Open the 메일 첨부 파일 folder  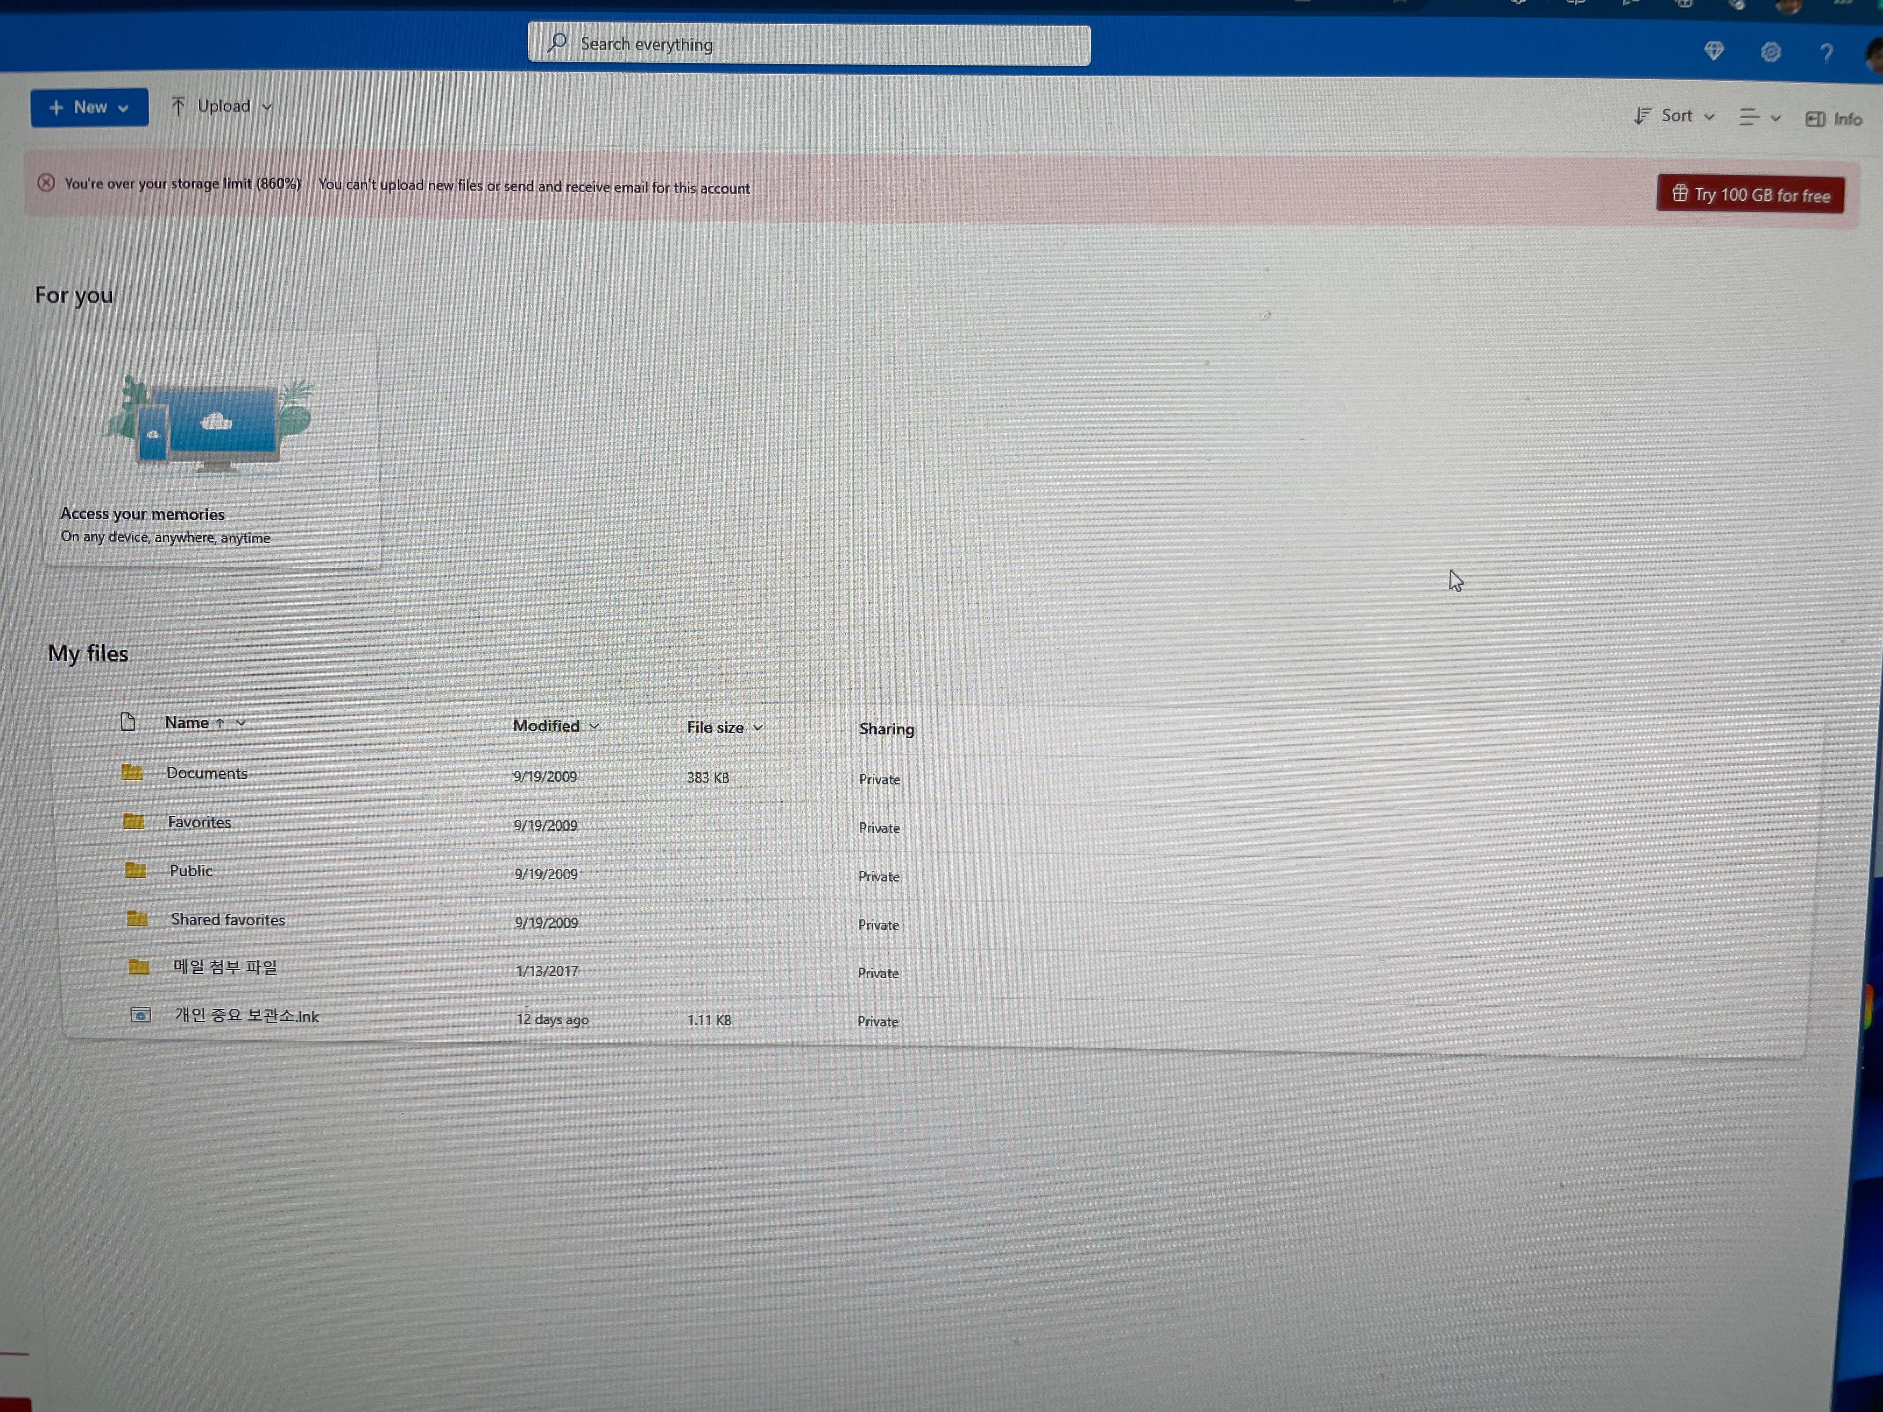coord(226,968)
